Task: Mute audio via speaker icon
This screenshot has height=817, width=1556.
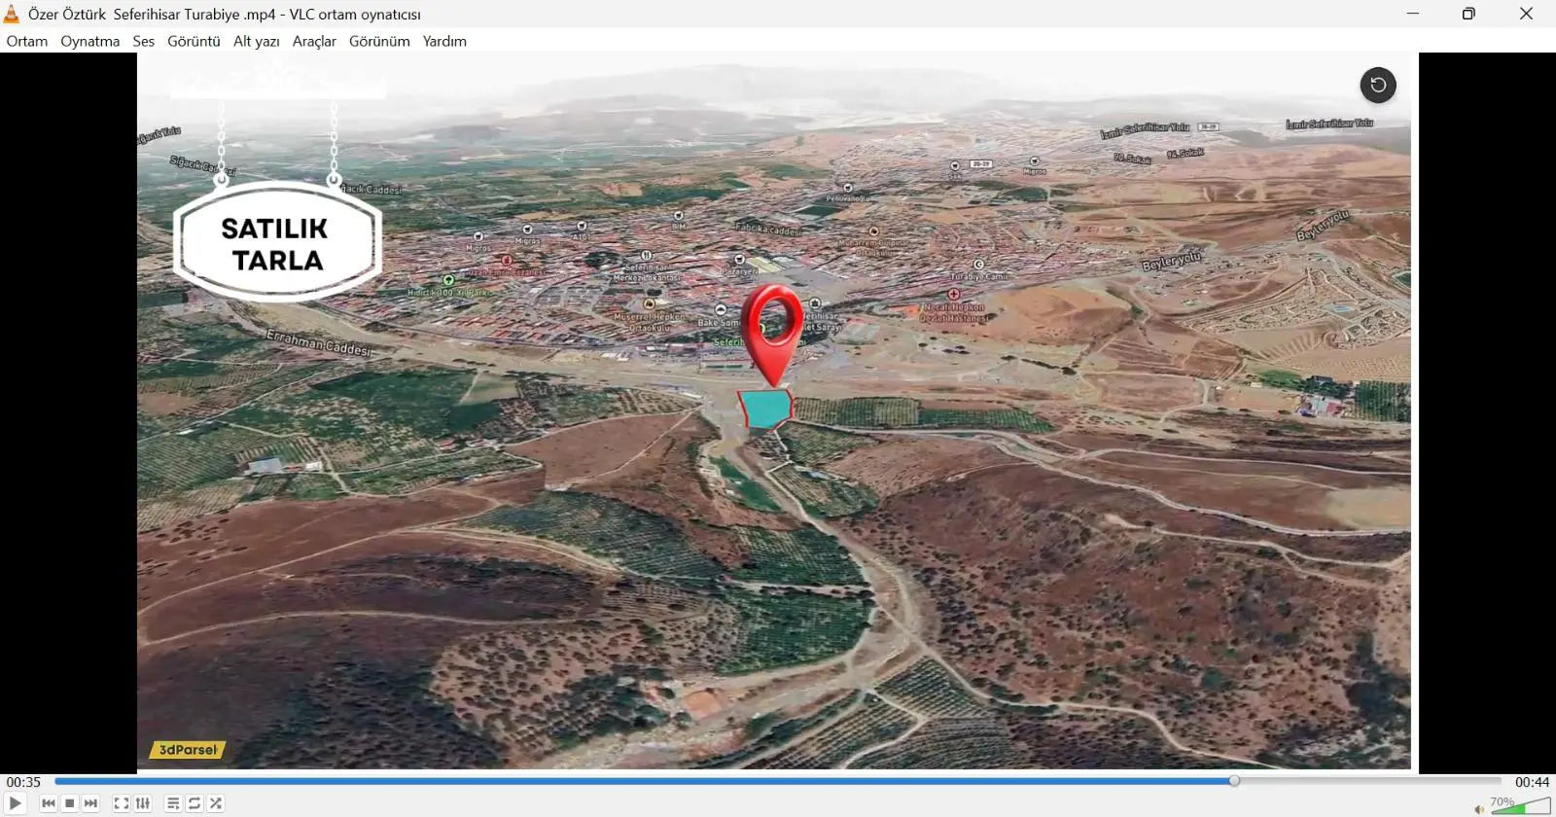Action: 1479,809
